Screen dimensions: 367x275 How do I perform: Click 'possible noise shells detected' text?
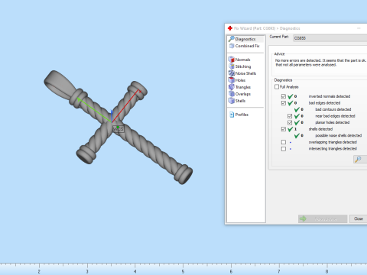pos(339,135)
